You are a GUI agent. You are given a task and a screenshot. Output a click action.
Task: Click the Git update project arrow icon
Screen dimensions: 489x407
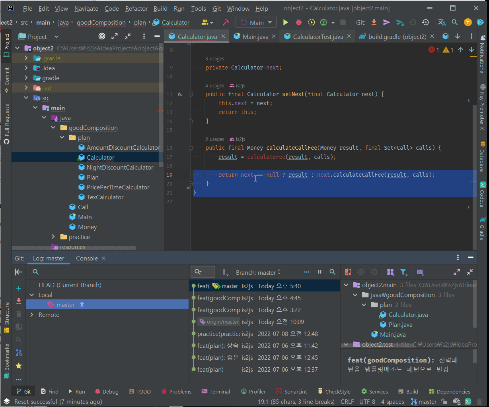pyautogui.click(x=374, y=23)
